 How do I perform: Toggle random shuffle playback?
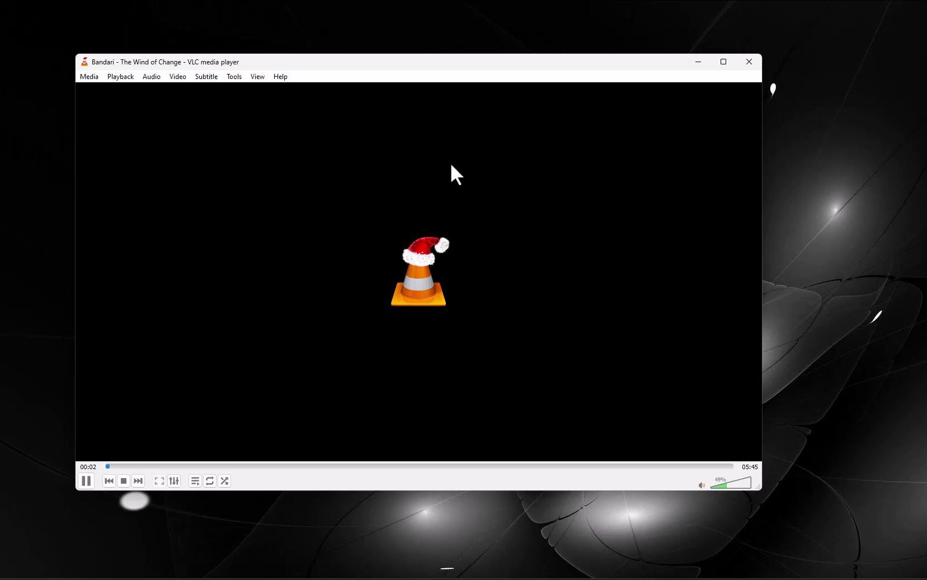coord(224,481)
